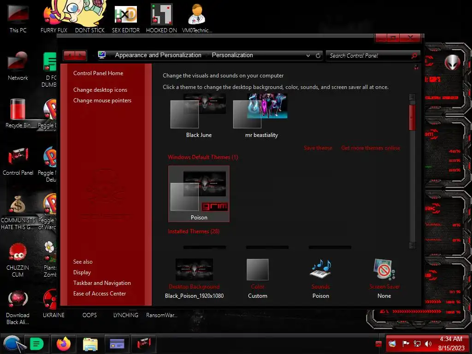The image size is (472, 354).
Task: Click the theme list scrollbar thumb
Action: pyautogui.click(x=412, y=118)
